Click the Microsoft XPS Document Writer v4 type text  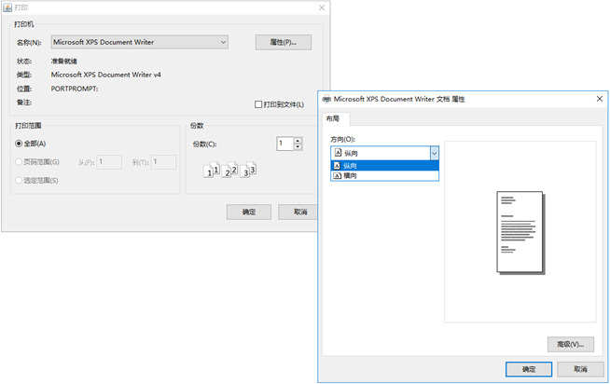tap(105, 75)
